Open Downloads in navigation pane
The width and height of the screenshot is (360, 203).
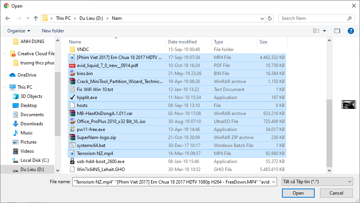(x=32, y=124)
